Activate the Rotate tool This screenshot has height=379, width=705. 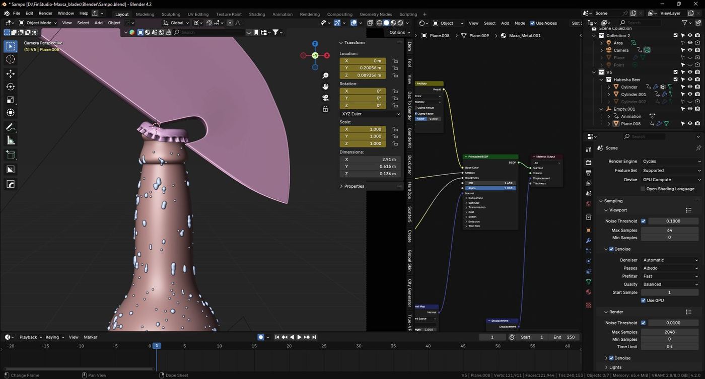[11, 87]
